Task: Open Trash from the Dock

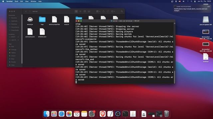Action: click(x=166, y=114)
